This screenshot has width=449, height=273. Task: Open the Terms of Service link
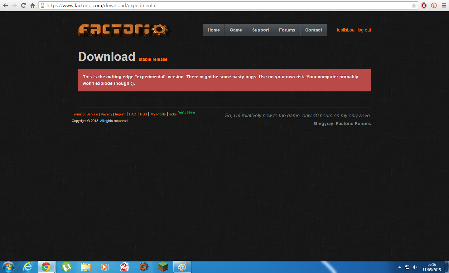point(85,114)
